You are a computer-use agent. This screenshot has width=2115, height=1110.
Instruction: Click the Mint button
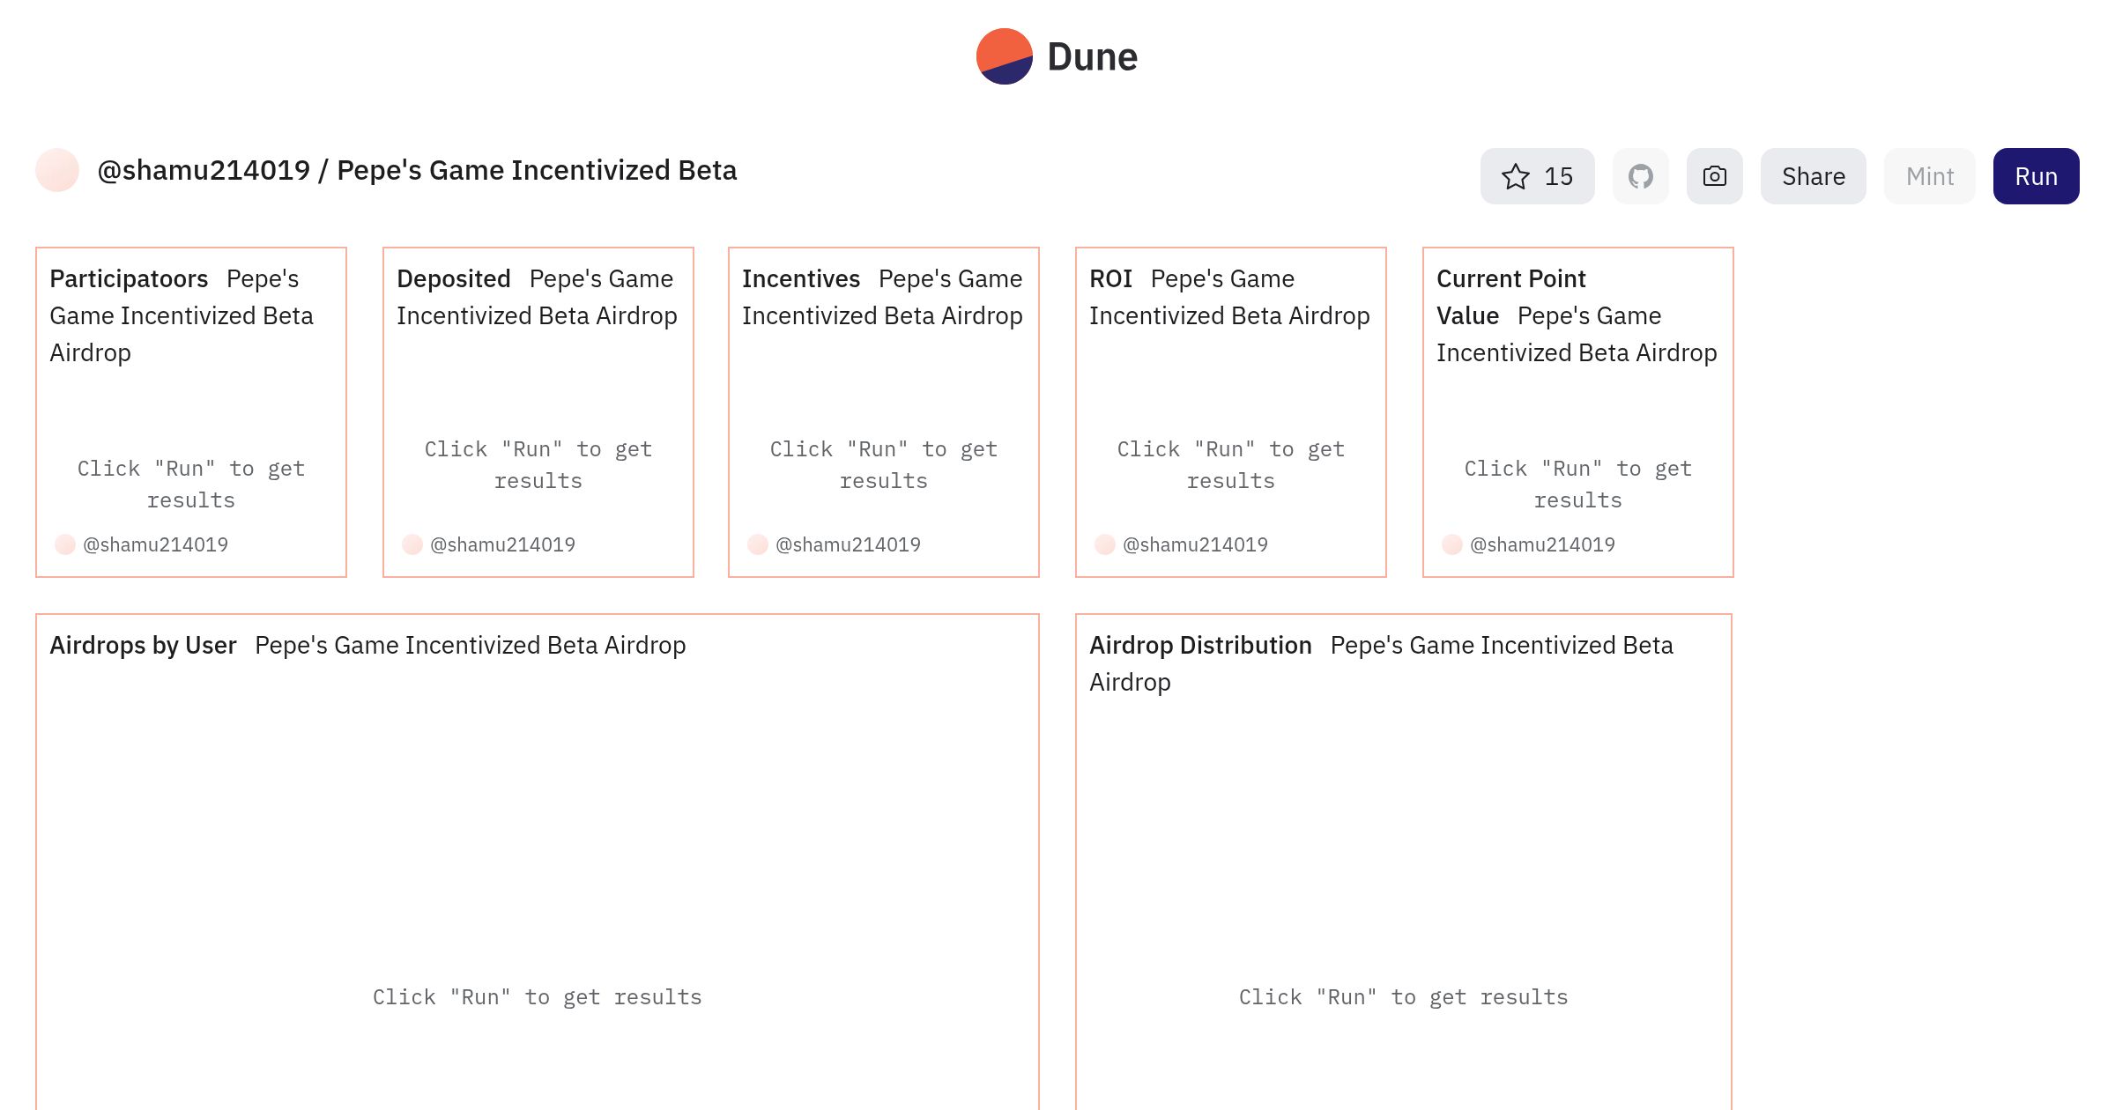click(1929, 176)
